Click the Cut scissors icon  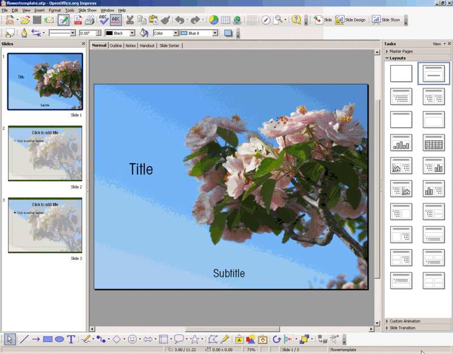pyautogui.click(x=130, y=20)
